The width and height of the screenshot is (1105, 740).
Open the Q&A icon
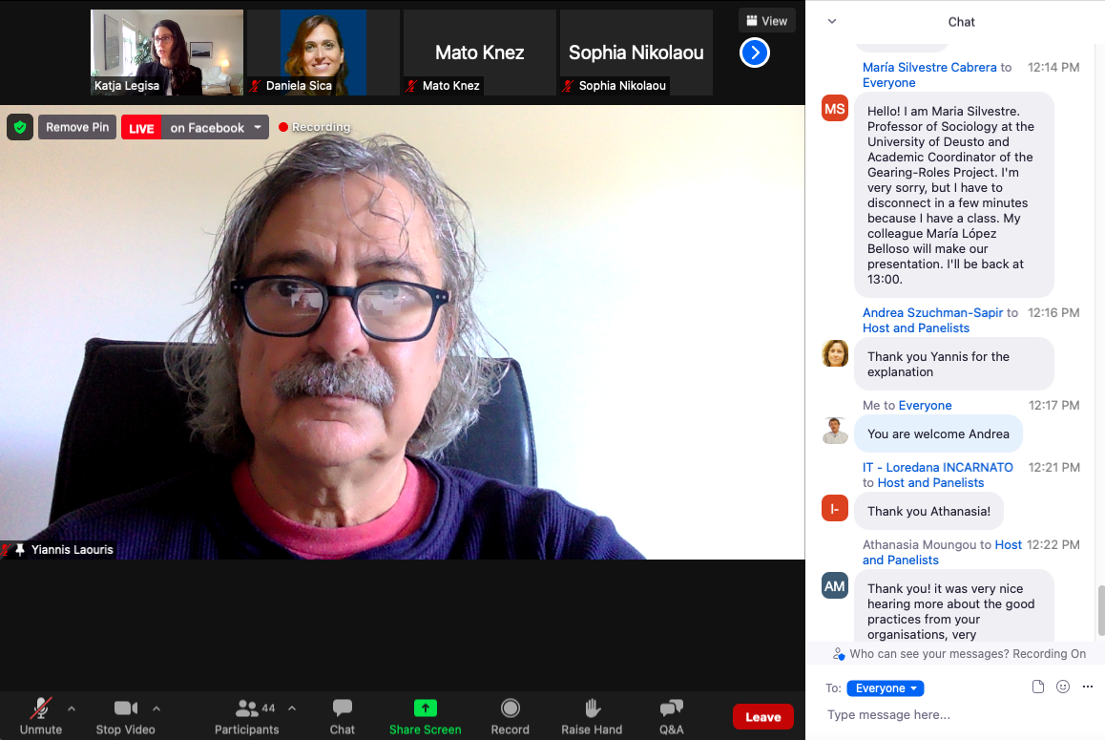tap(671, 708)
